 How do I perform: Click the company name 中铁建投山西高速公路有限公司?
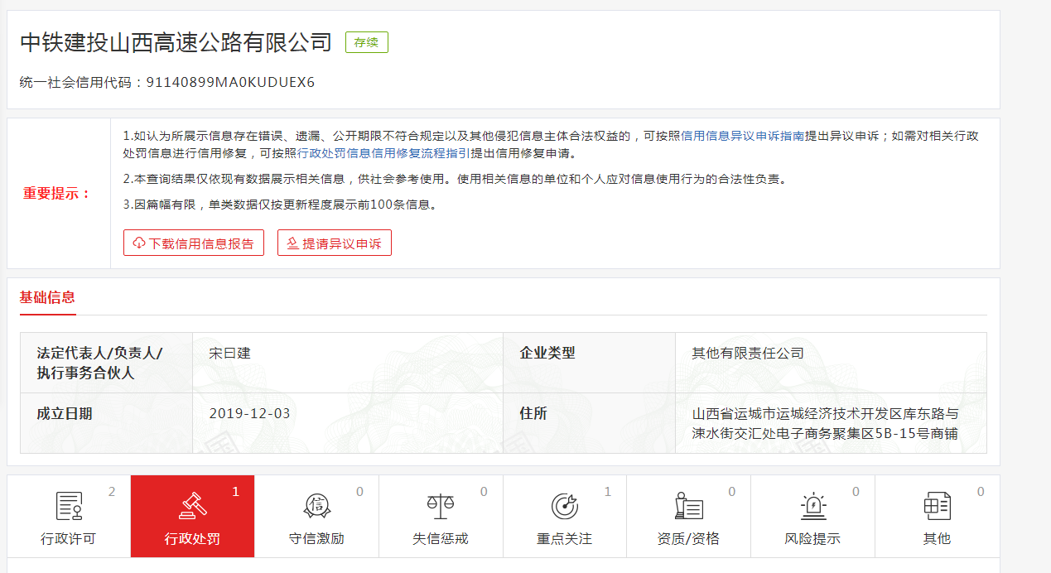176,42
